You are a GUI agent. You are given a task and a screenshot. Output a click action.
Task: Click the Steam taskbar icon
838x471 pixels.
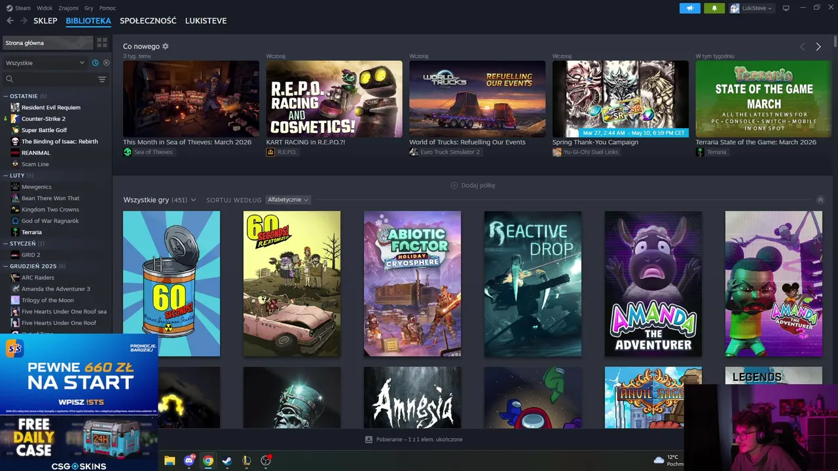[227, 461]
